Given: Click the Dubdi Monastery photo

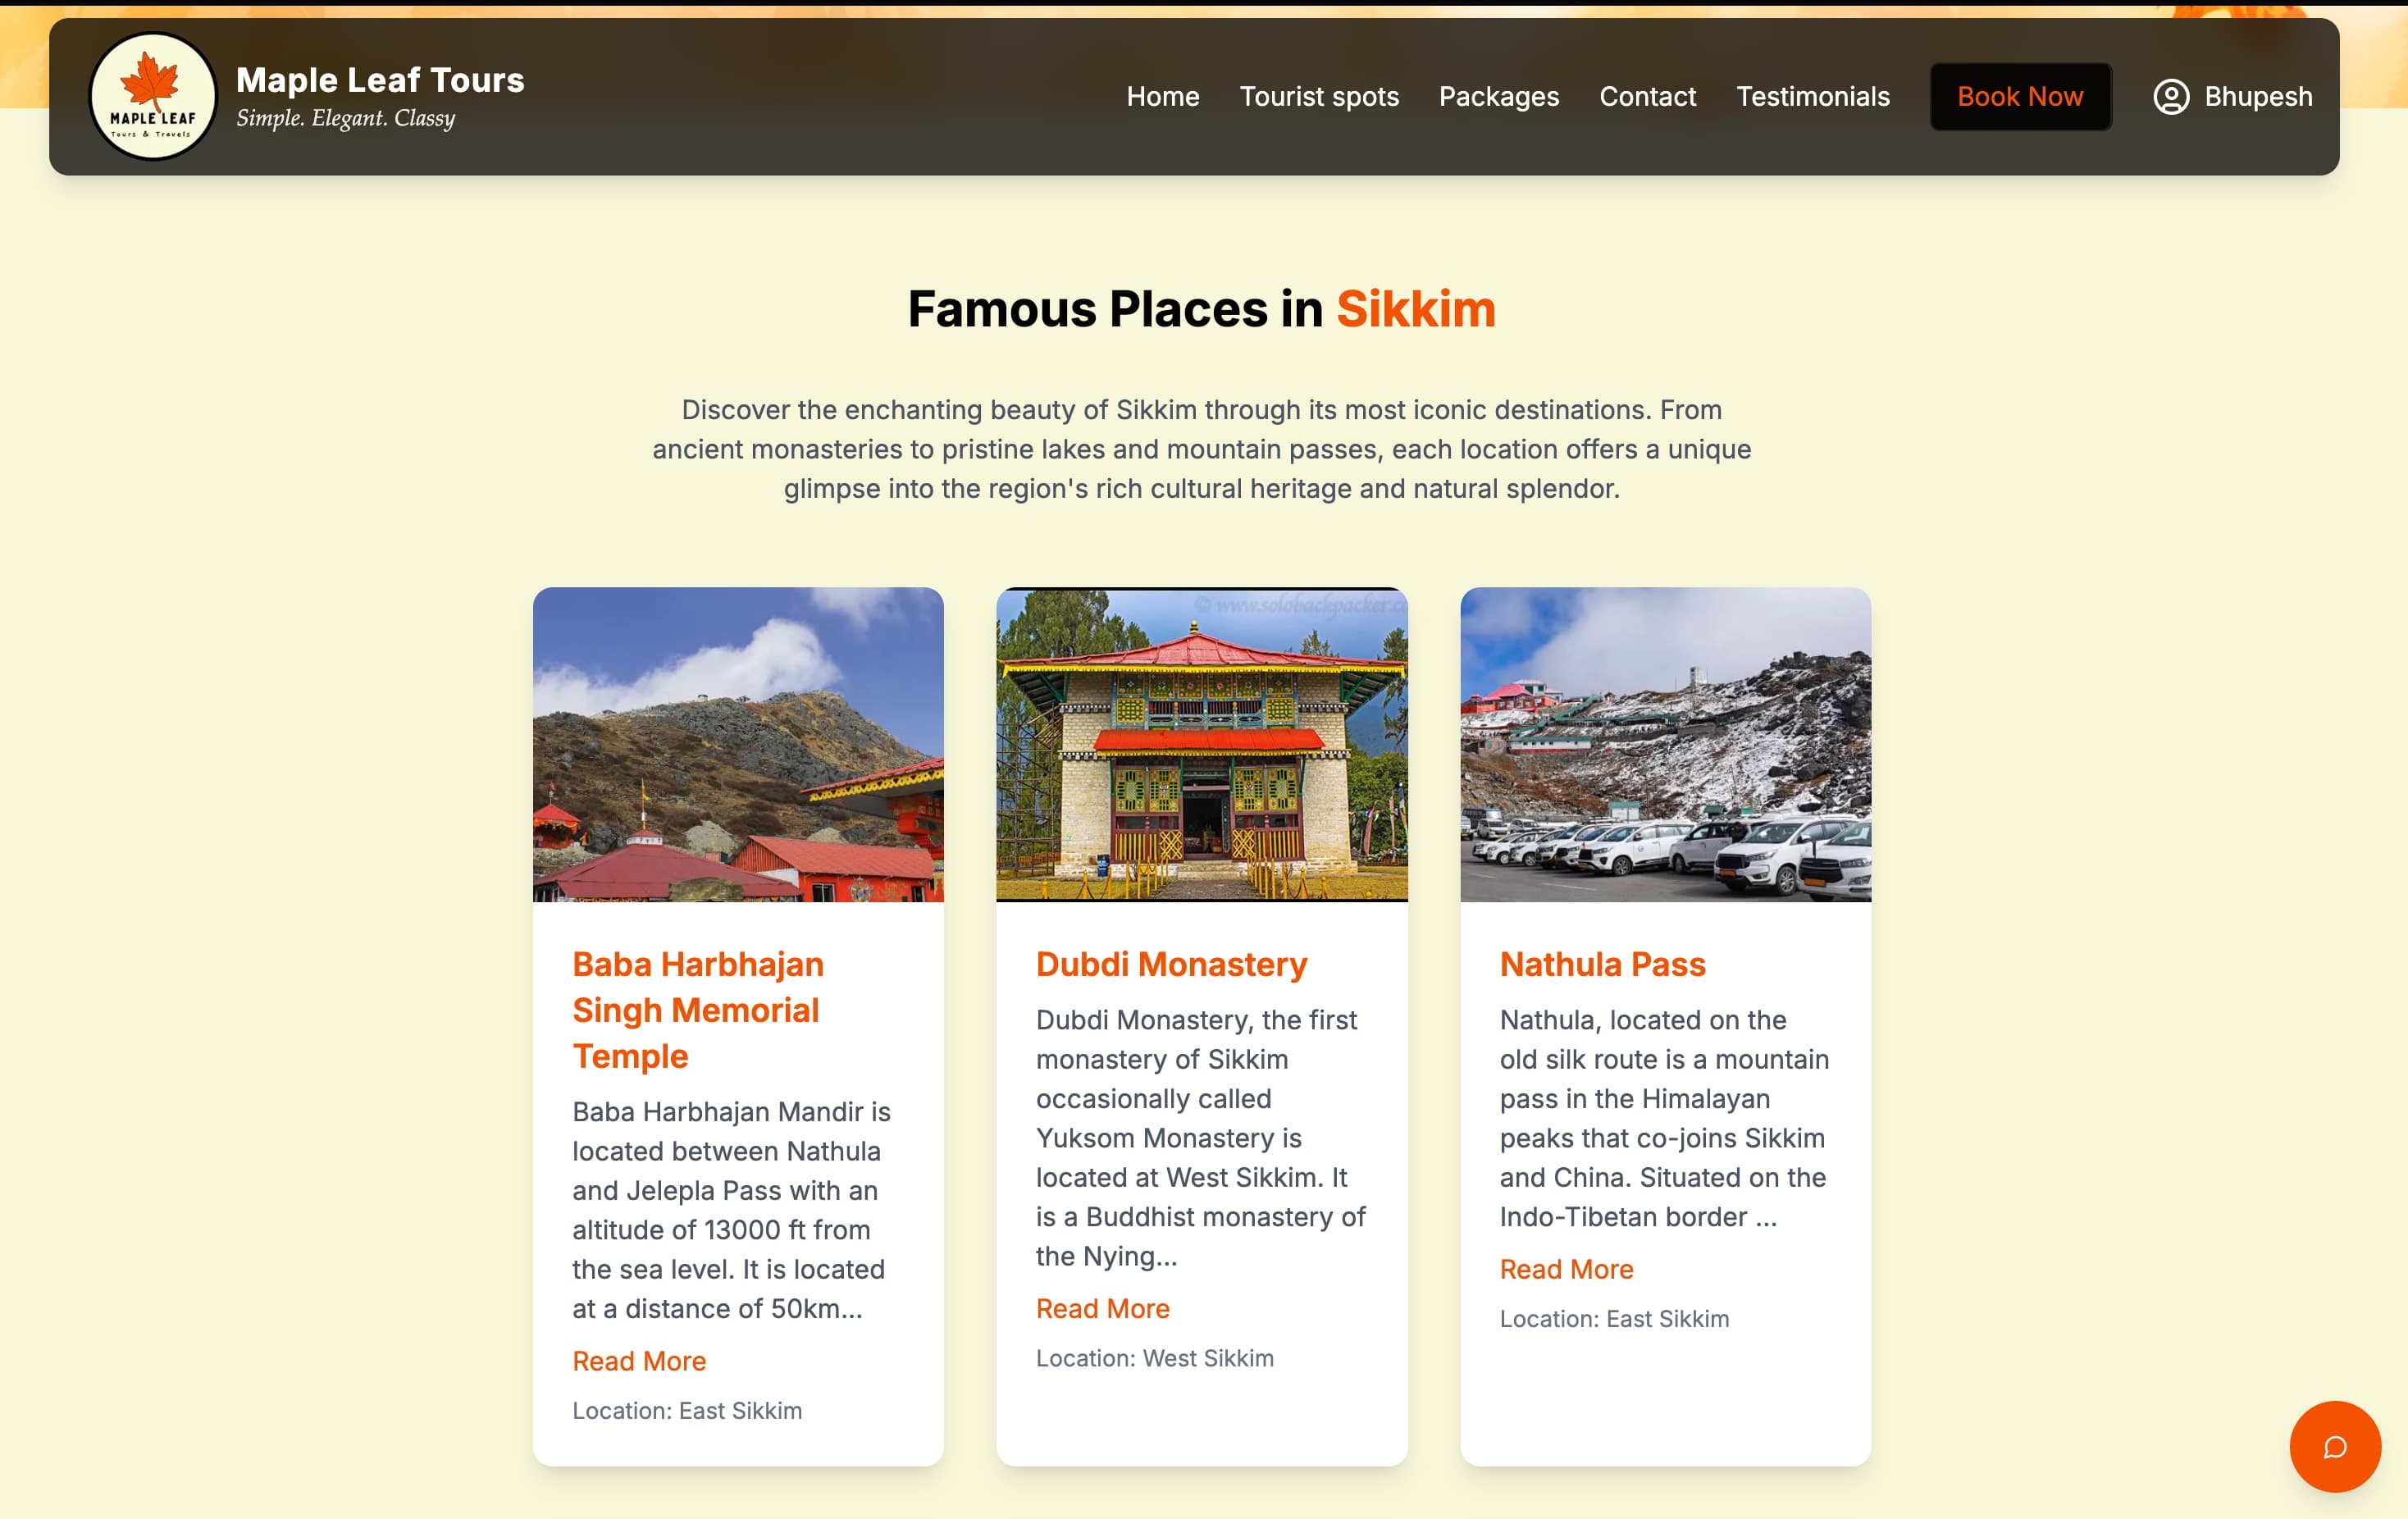Looking at the screenshot, I should (1201, 744).
